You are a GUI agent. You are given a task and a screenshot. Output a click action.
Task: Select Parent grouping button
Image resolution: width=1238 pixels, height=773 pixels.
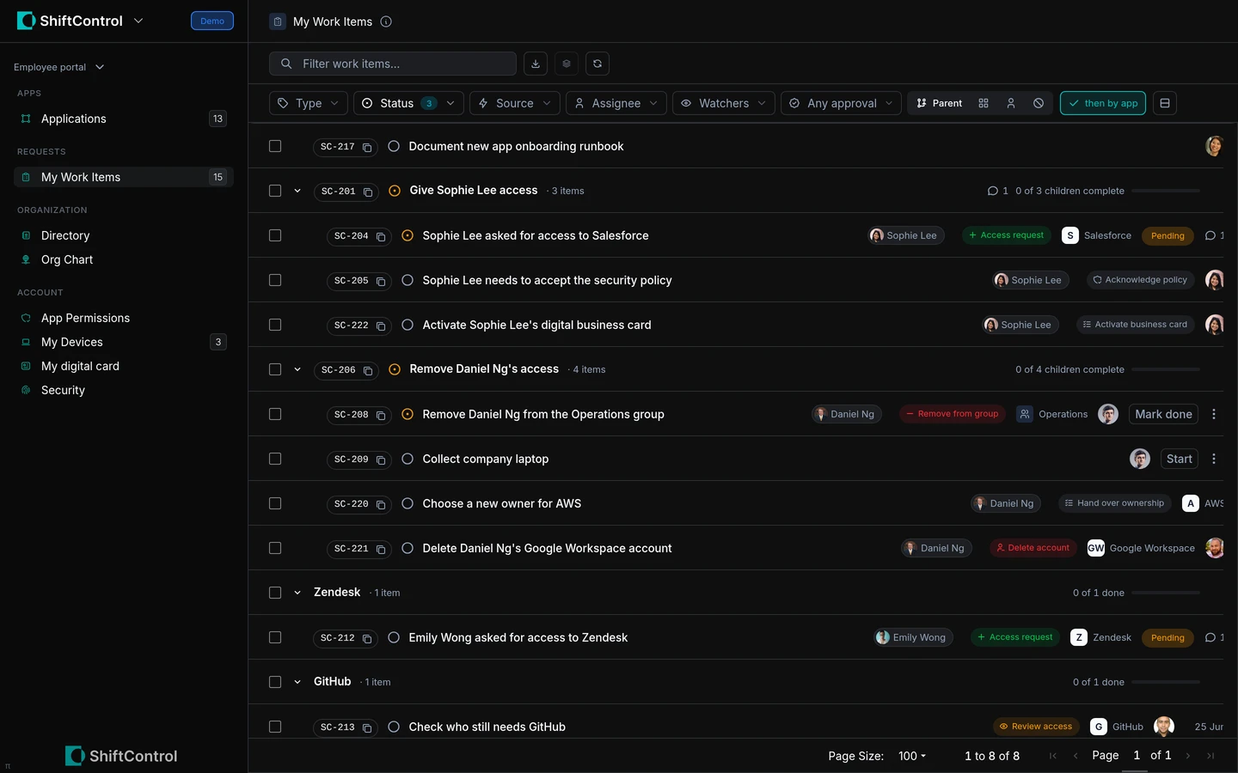click(939, 103)
